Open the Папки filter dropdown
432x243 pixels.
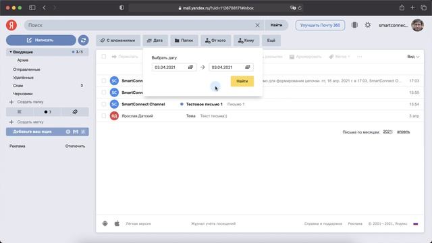click(x=184, y=40)
